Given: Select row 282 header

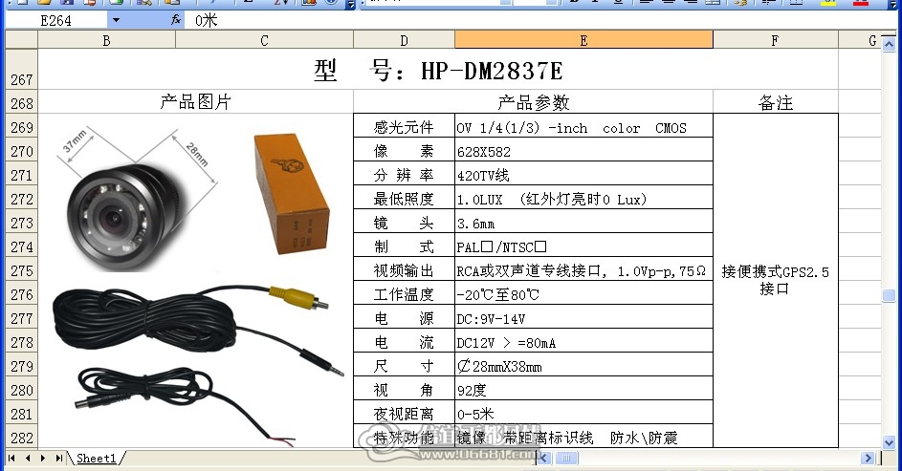Looking at the screenshot, I should point(21,437).
